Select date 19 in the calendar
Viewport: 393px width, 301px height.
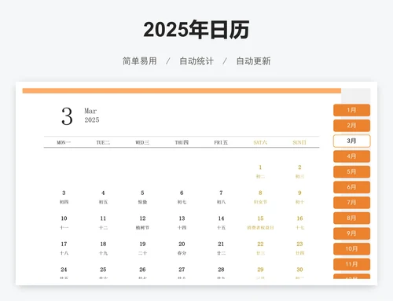[142, 244]
